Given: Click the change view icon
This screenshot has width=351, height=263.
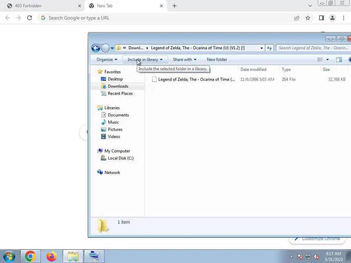Looking at the screenshot, I should 320,60.
